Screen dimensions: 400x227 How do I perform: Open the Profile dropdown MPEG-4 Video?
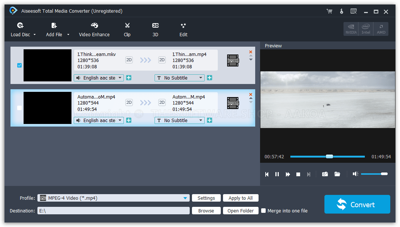click(x=113, y=198)
